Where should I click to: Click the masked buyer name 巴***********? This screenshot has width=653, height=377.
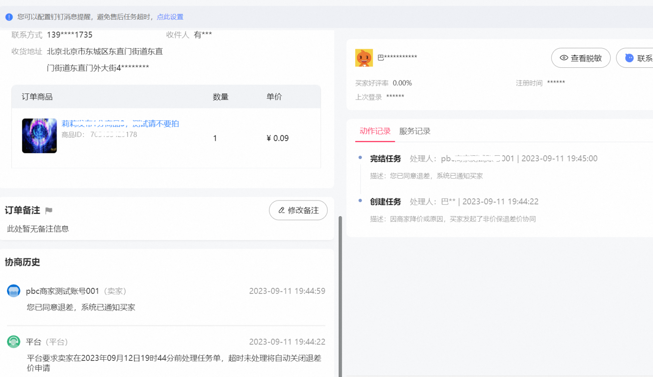click(397, 57)
